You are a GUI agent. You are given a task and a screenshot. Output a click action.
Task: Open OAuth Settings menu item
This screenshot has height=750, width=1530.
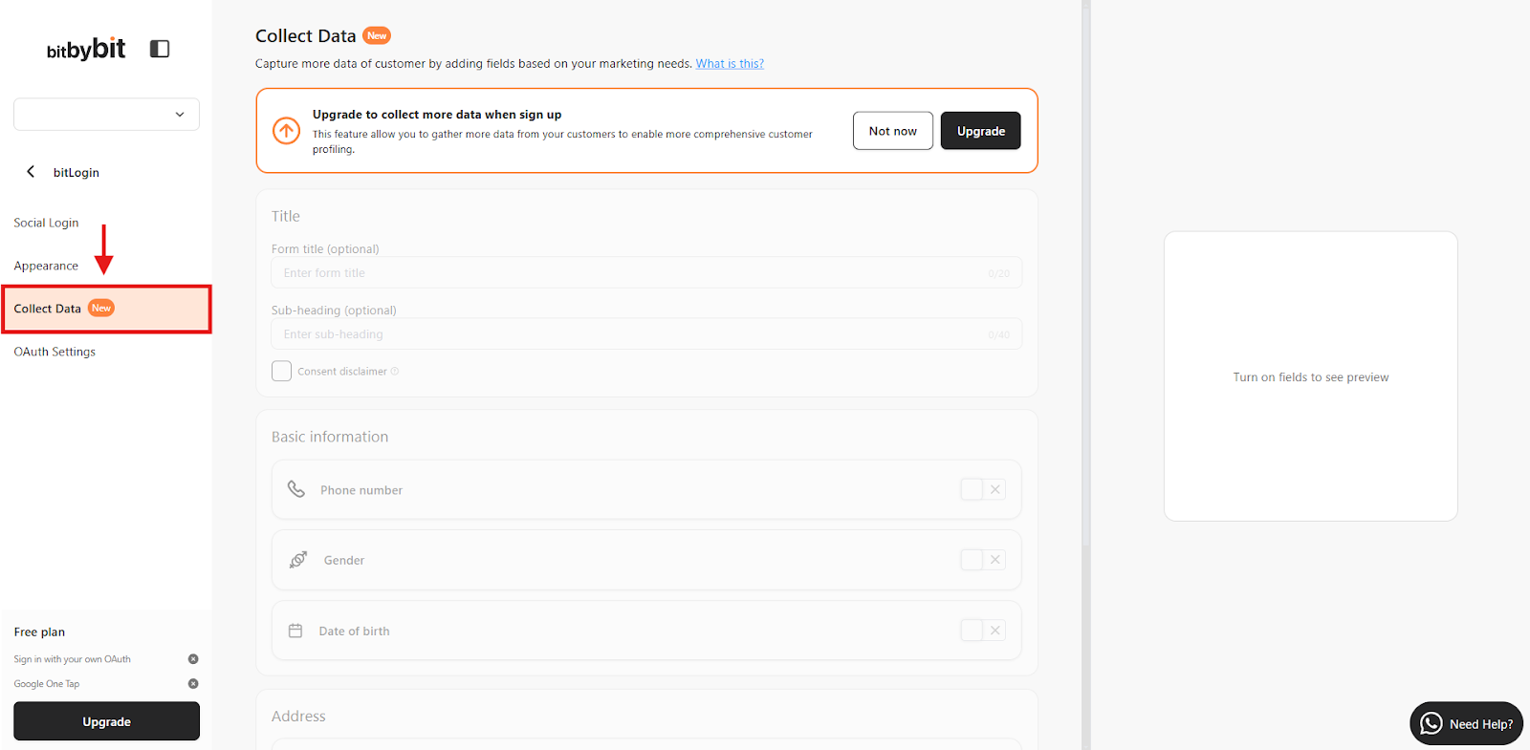[x=55, y=352]
